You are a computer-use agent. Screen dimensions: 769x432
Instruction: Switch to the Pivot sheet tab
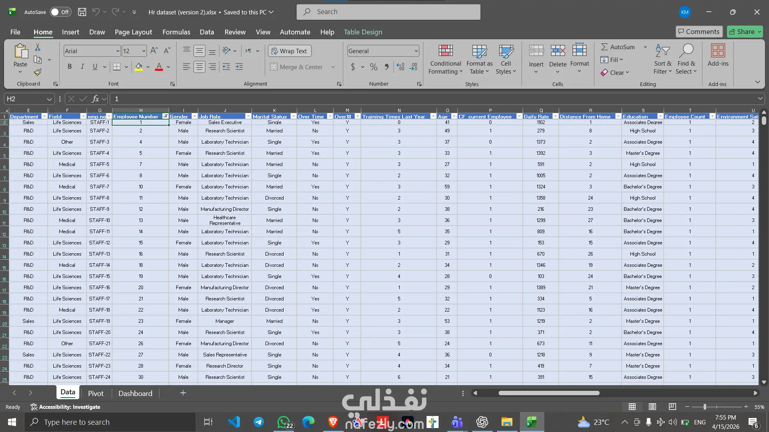tap(96, 393)
